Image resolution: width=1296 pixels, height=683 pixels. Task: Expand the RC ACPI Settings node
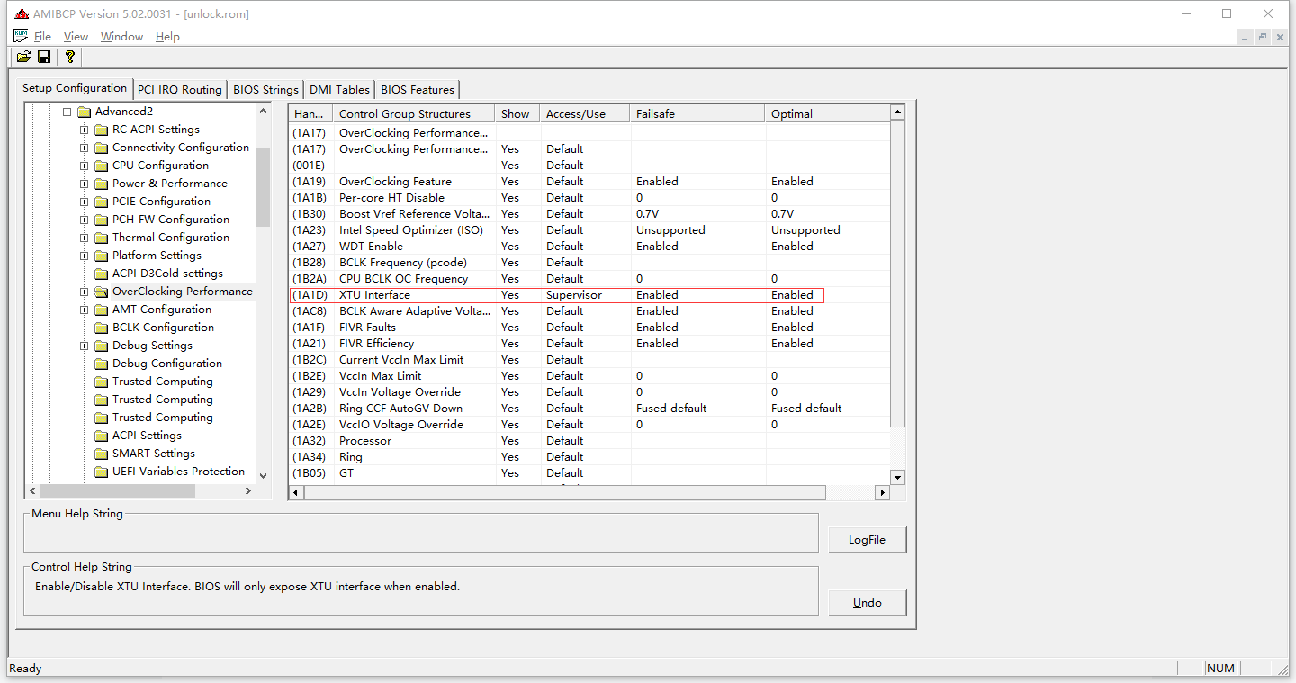[85, 130]
